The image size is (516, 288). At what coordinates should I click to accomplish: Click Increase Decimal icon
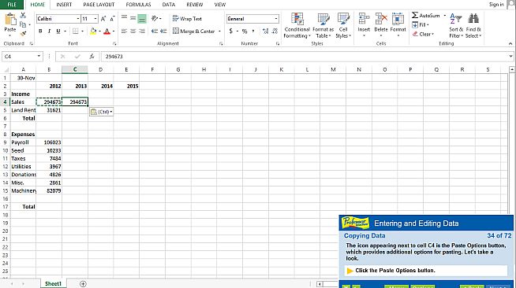pos(266,31)
